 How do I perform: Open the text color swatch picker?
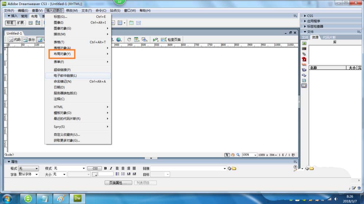point(95,174)
